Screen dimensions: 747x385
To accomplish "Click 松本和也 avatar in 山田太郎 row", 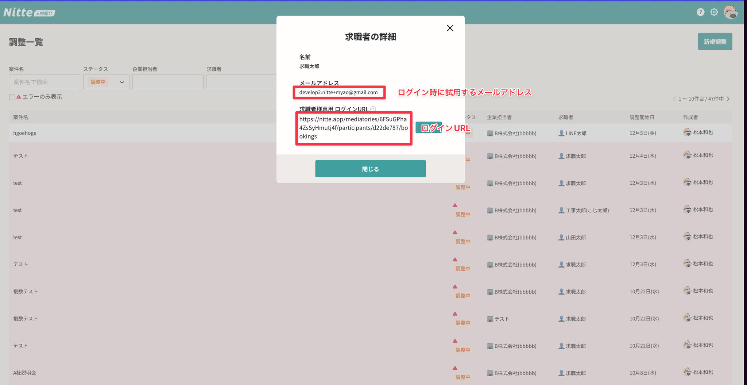I will 687,236.
